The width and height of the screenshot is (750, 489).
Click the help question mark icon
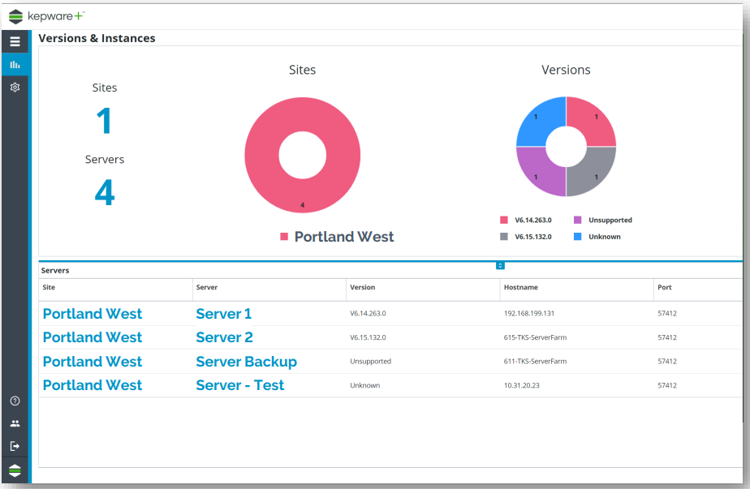15,401
